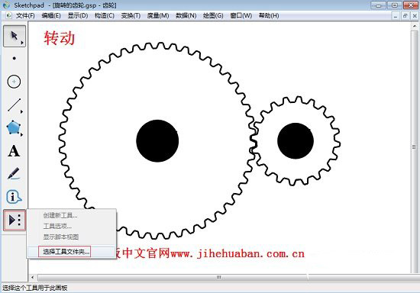The height and width of the screenshot is (293, 420).
Task: Click the vertical scrollbar up arrow
Action: tap(415, 26)
